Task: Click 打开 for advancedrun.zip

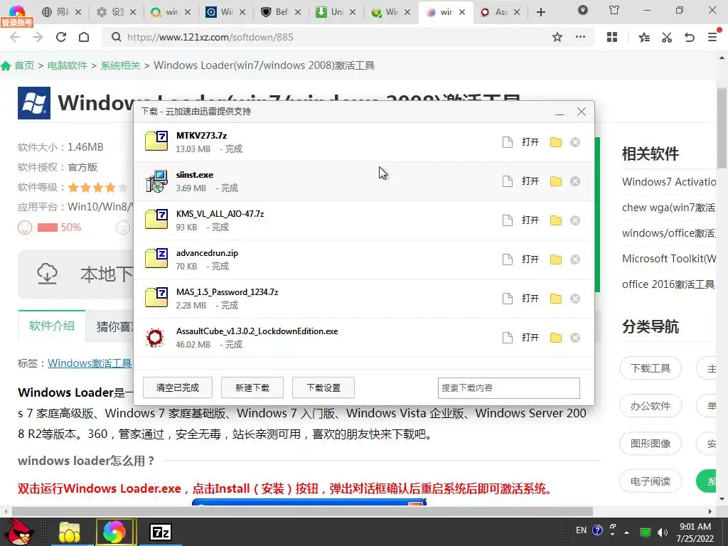Action: [530, 259]
